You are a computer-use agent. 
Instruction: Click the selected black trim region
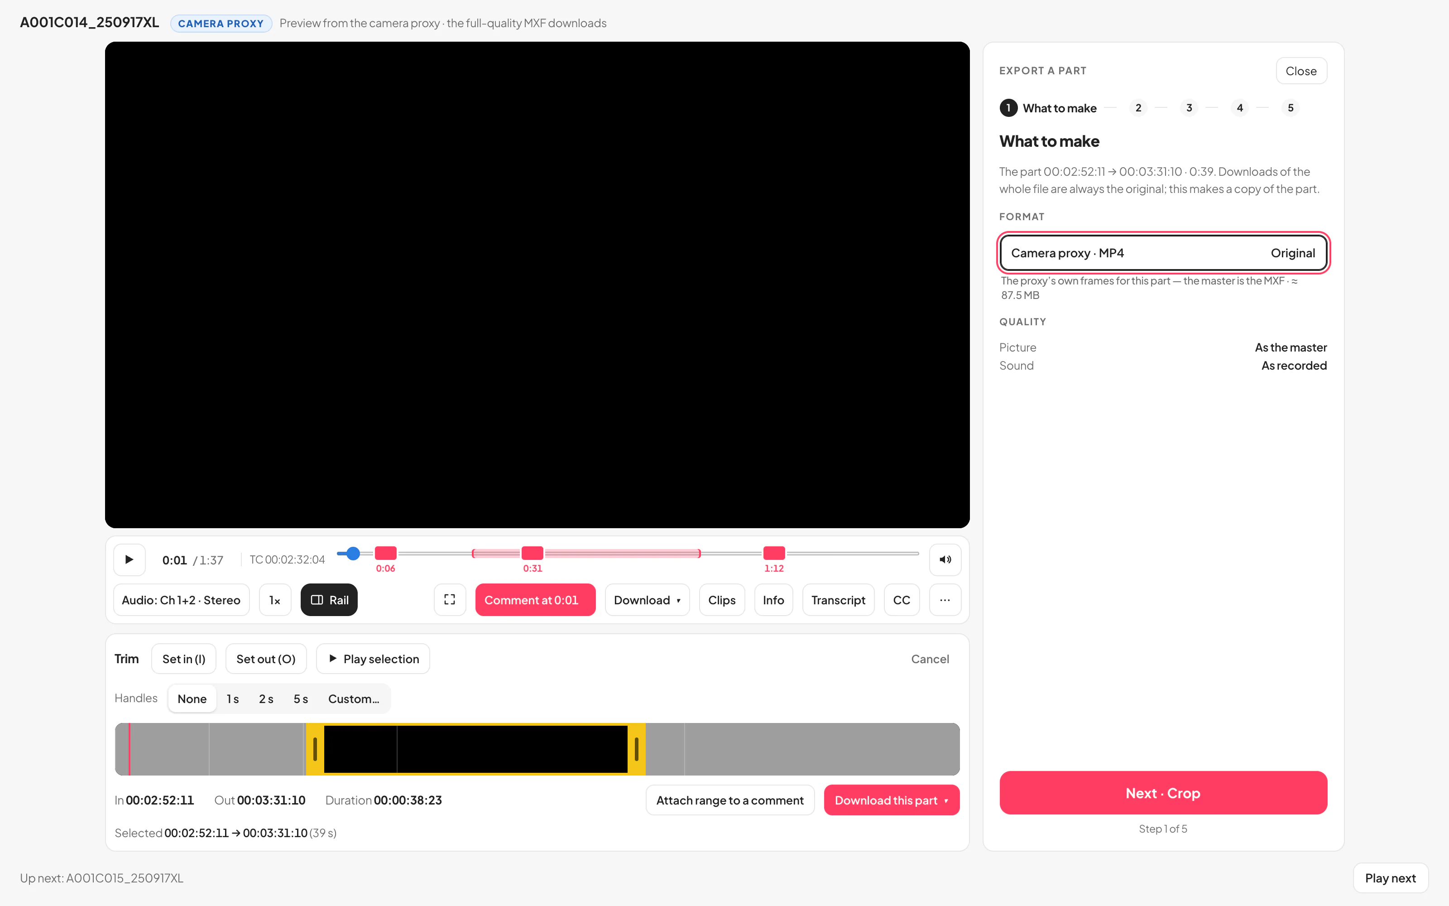pos(475,749)
